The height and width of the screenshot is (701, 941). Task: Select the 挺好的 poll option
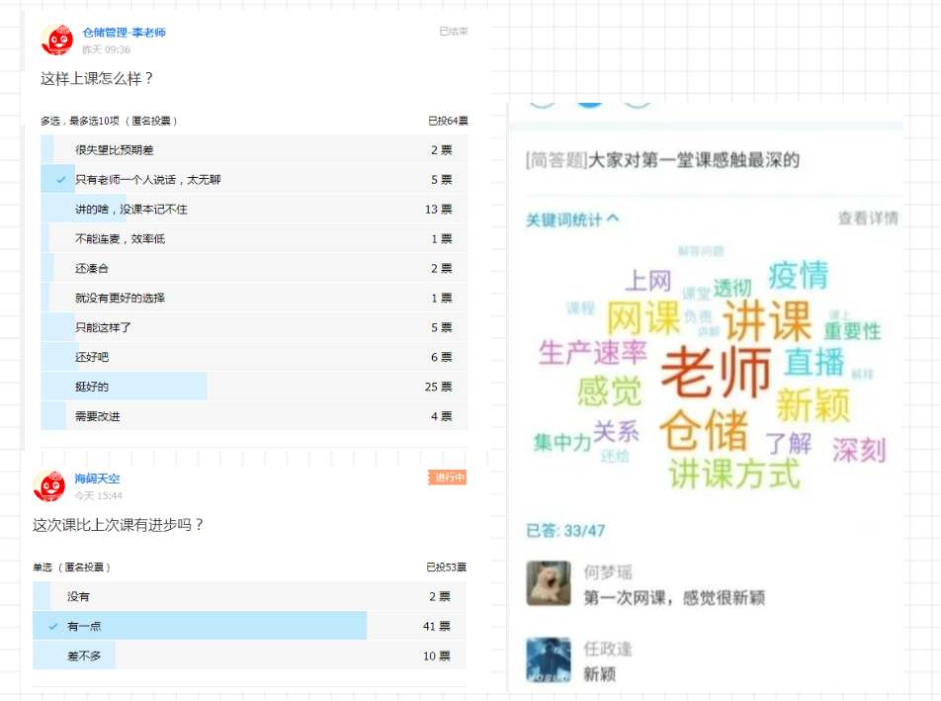coord(92,387)
